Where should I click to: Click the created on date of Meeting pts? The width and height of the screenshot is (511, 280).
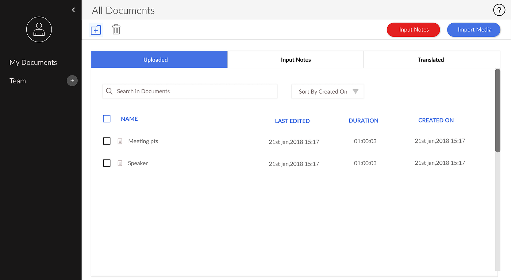point(440,141)
